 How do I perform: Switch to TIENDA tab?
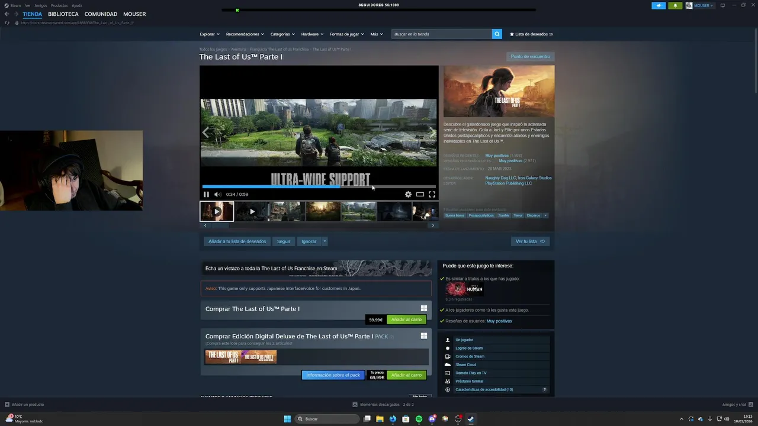click(x=33, y=14)
